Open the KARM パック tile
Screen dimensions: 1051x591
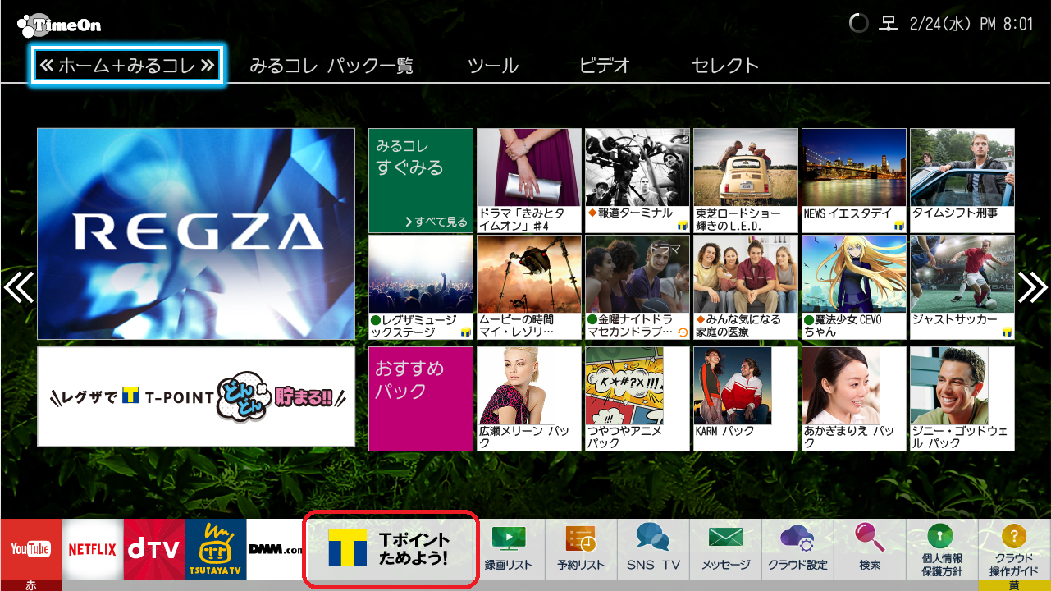(x=746, y=399)
